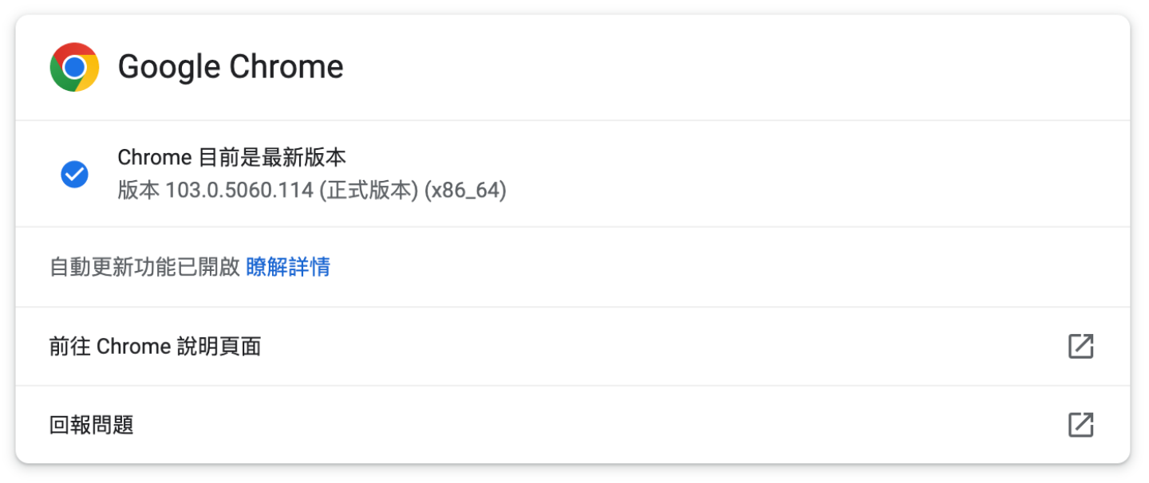This screenshot has height=483, width=1149.
Task: Click the external link icon beside 前往 Chrome 說明頁面
Action: [x=1081, y=346]
